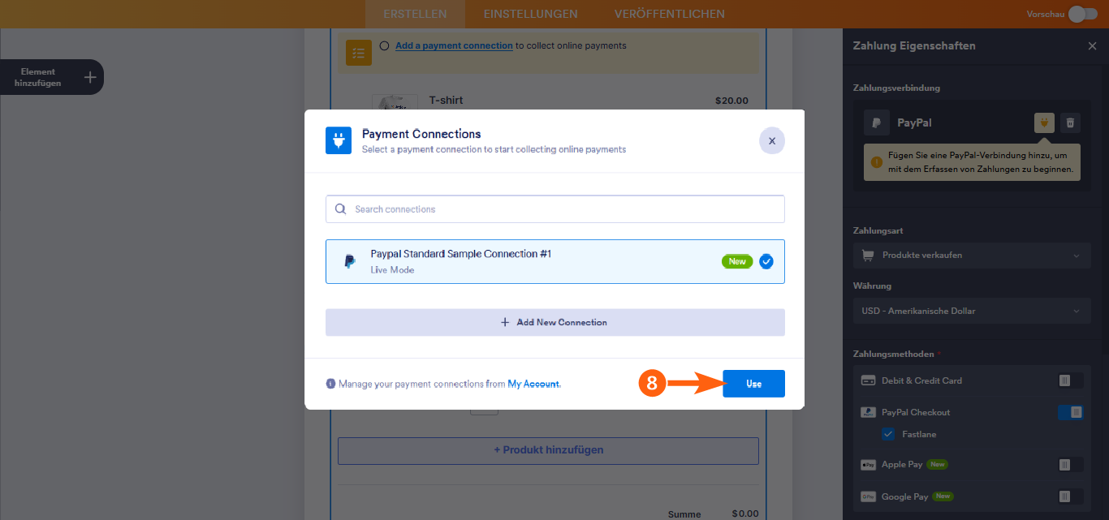Open My Account via the link
The width and height of the screenshot is (1109, 520).
click(x=536, y=382)
